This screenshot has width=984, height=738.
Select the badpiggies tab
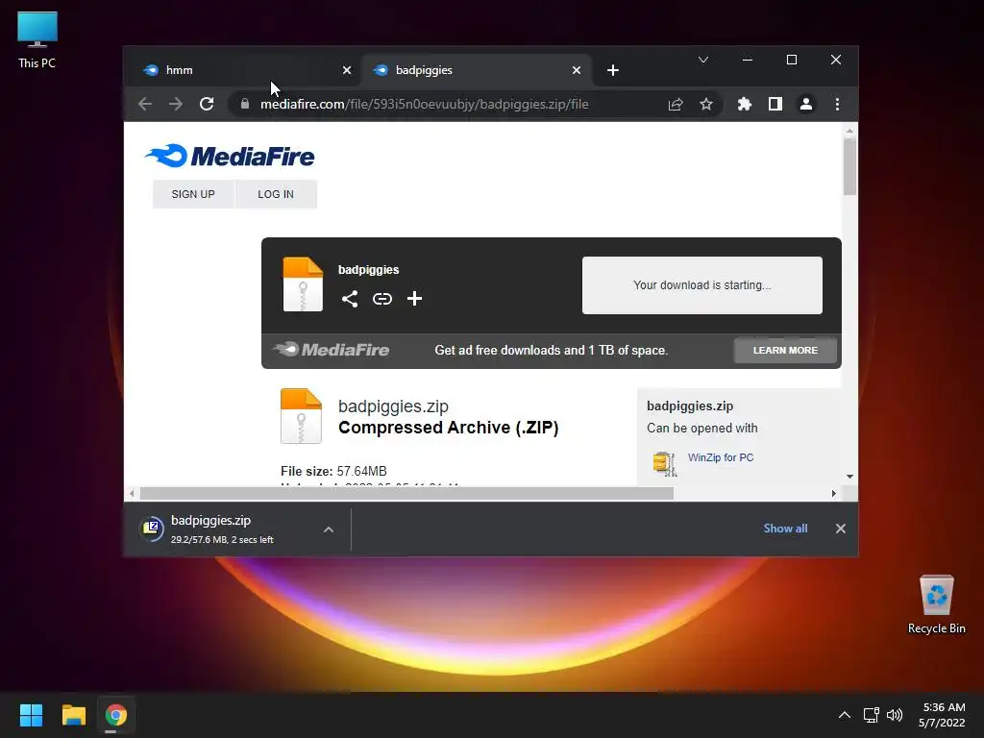pos(475,70)
